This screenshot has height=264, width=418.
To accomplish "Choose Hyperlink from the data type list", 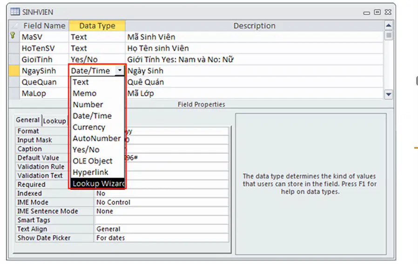I will [97, 172].
